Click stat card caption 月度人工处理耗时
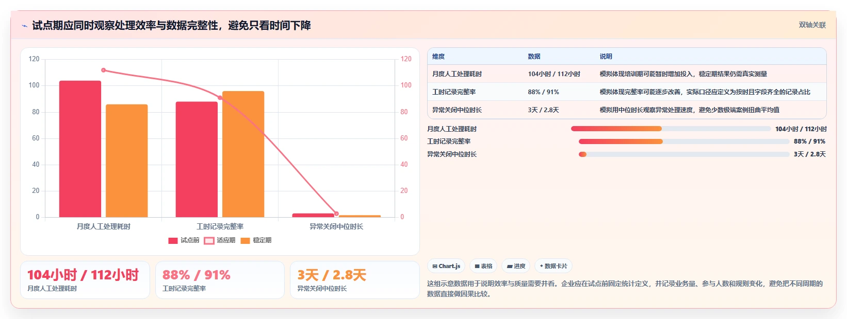This screenshot has width=847, height=319. click(x=52, y=289)
